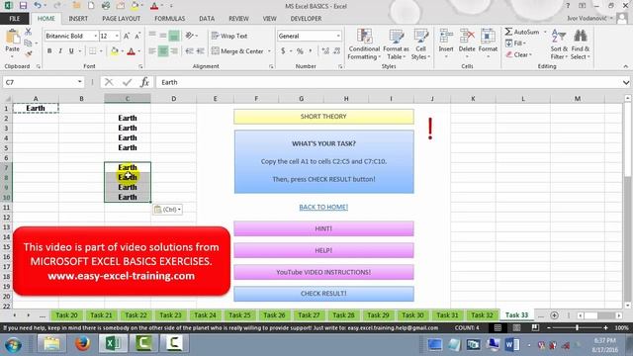
Task: Click the HINT! button
Action: 323,228
